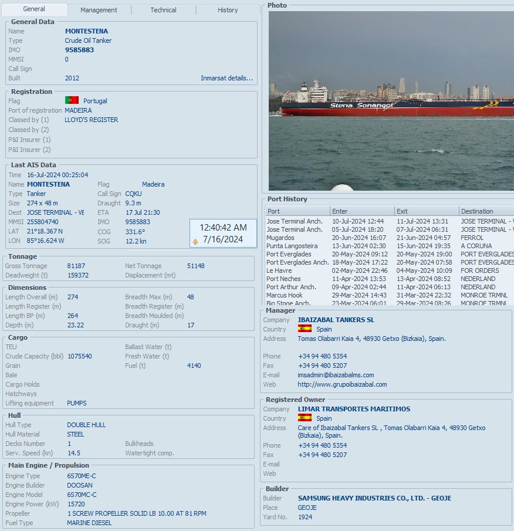Open builder SAMSUNG HEAVY INDUSTRIES CO., LTD. - GEOJE

point(374,498)
